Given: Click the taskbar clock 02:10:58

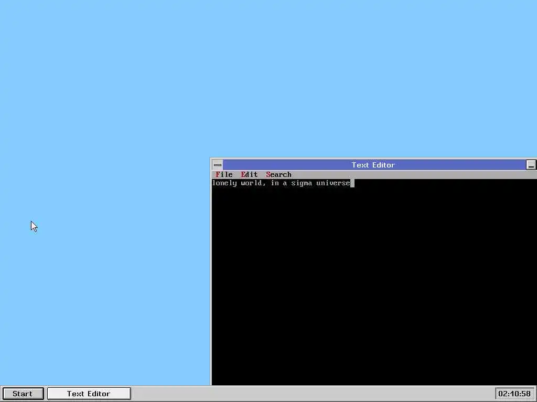Looking at the screenshot, I should tap(514, 394).
